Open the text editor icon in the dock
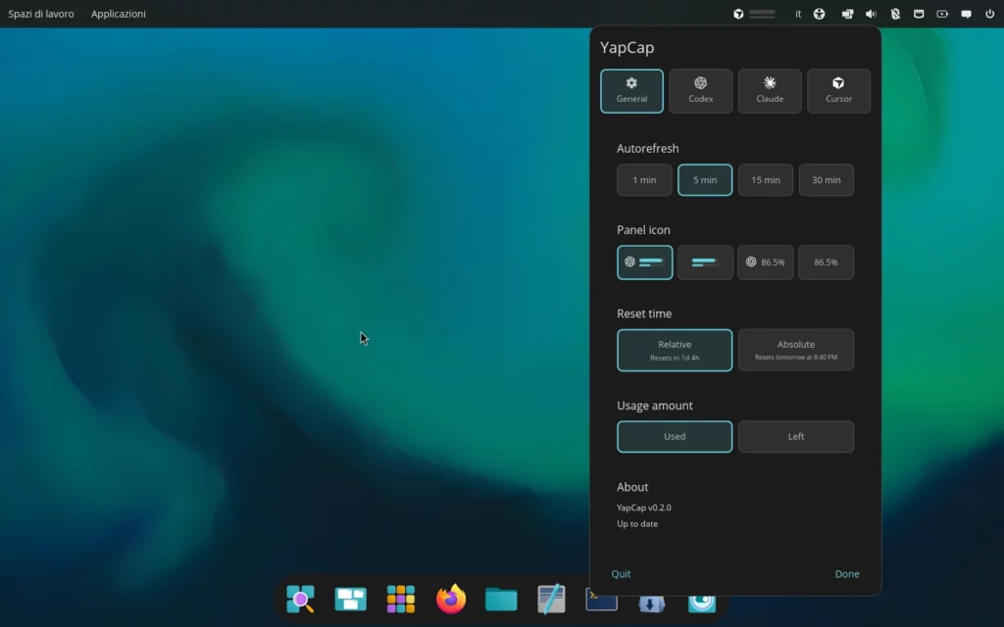Image resolution: width=1004 pixels, height=627 pixels. coord(551,599)
